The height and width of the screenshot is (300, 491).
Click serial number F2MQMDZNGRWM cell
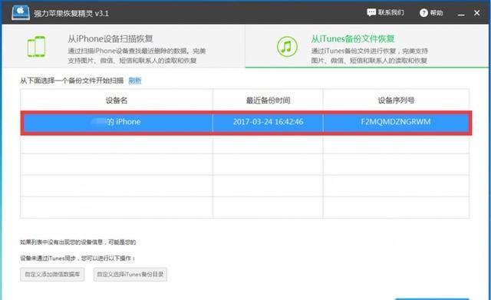396,122
